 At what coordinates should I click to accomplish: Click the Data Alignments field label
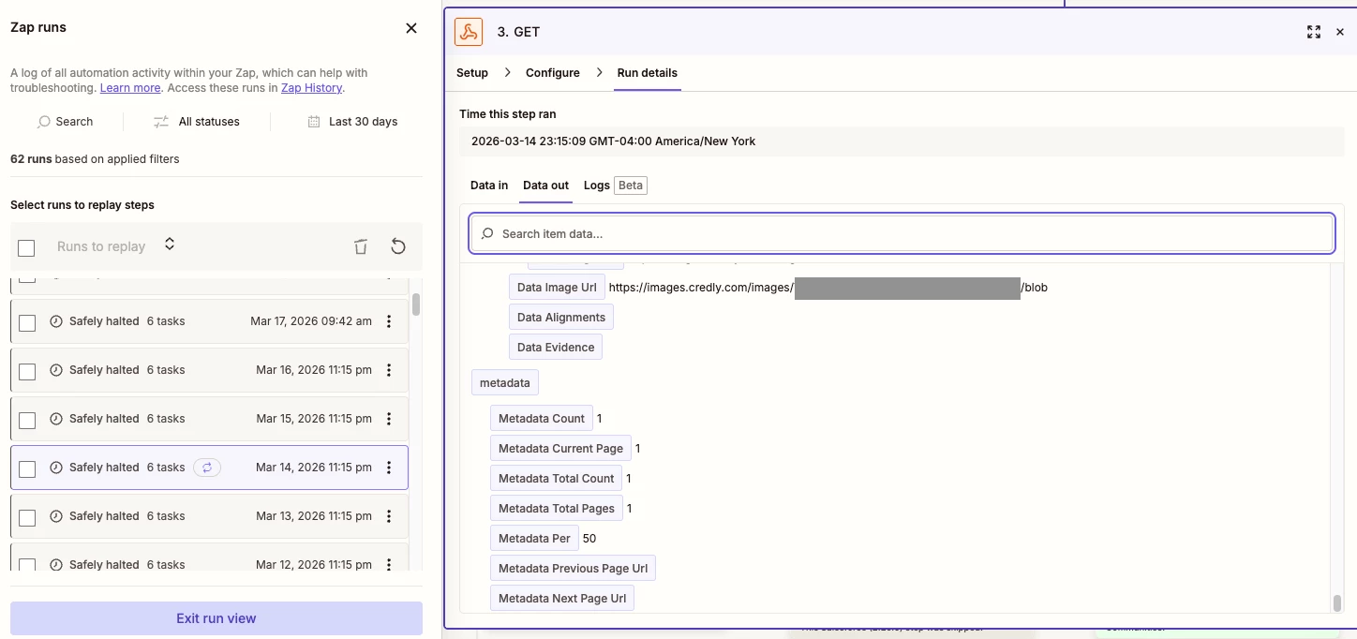coord(561,318)
